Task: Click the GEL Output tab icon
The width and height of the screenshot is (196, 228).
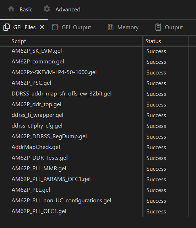Action: coord(55,27)
